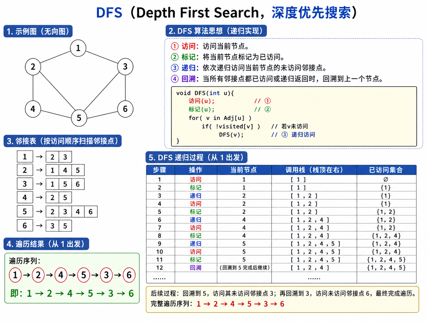Select the red "访问(u);" code line
Viewport: 428px width, 322px height.
coord(202,101)
